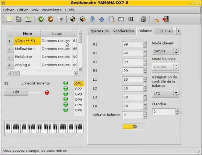Click the yellow-black target toolbar icon

coord(73,19)
